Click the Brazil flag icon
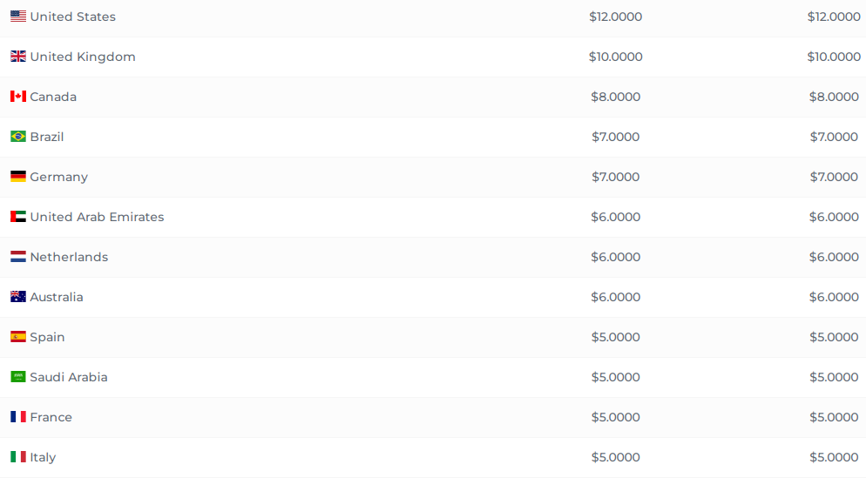The width and height of the screenshot is (866, 478). click(18, 137)
